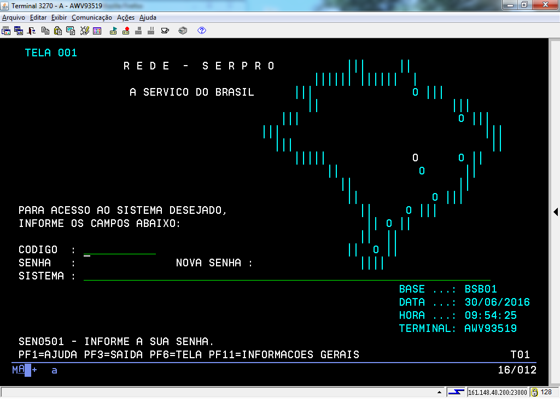Click the small up arrow in the status bar
This screenshot has height=420, width=560.
point(439,392)
